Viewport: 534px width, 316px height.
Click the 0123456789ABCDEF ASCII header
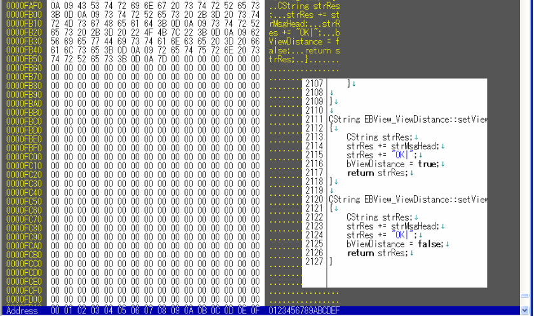[x=304, y=310]
